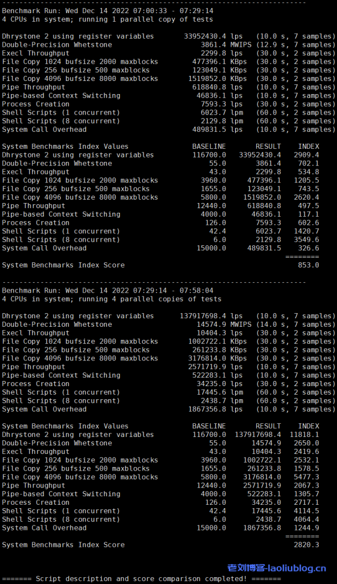This screenshot has width=337, height=584.
Task: Click the 'running 1 parallel copy' line
Action: coord(108,19)
